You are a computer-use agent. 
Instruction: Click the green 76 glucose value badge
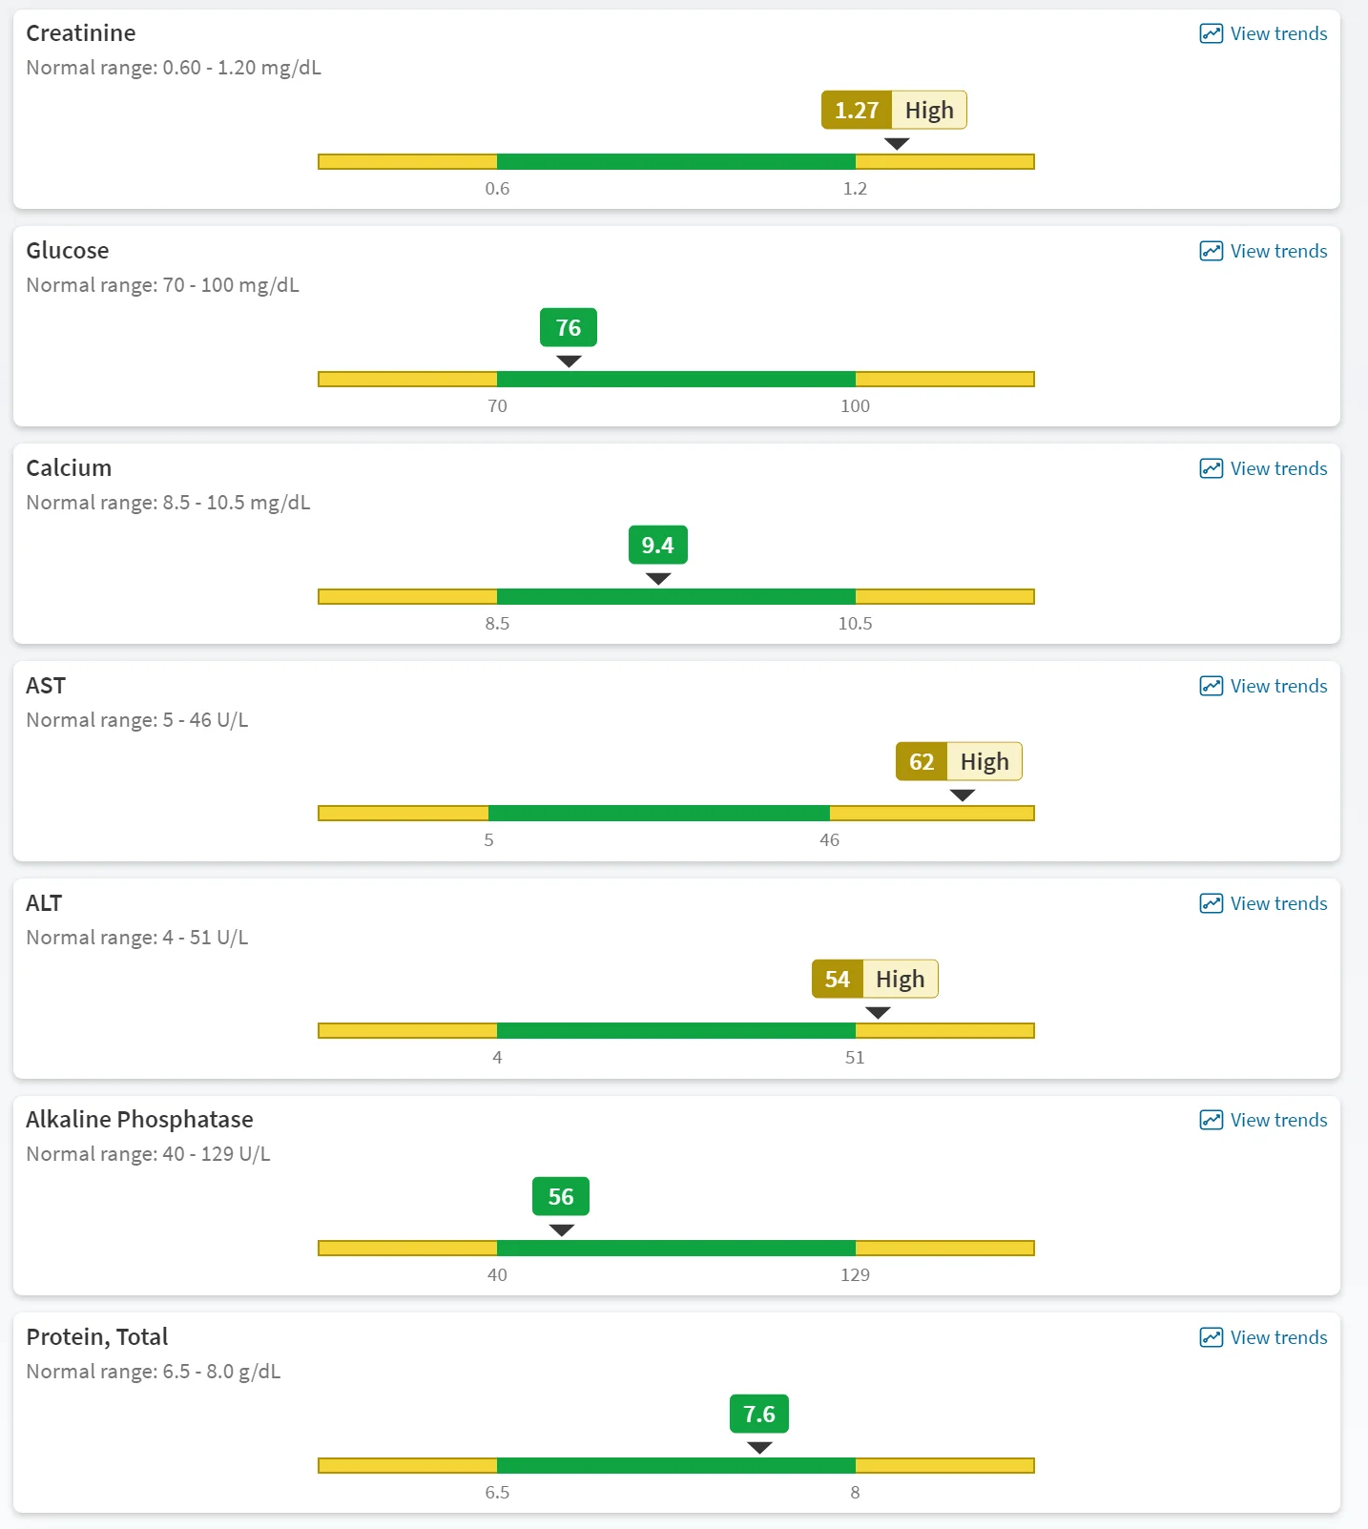click(x=569, y=327)
